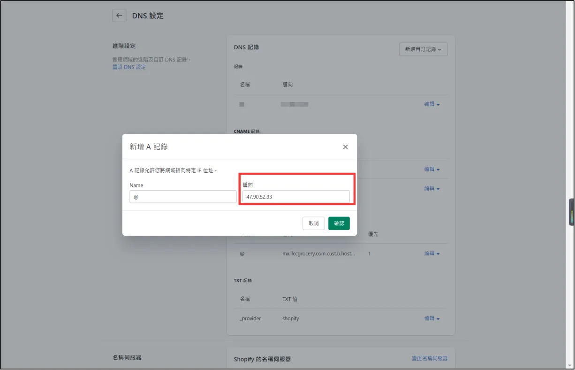This screenshot has width=575, height=370.
Task: Open the 重設 DNS 設定 link
Action: pyautogui.click(x=129, y=67)
